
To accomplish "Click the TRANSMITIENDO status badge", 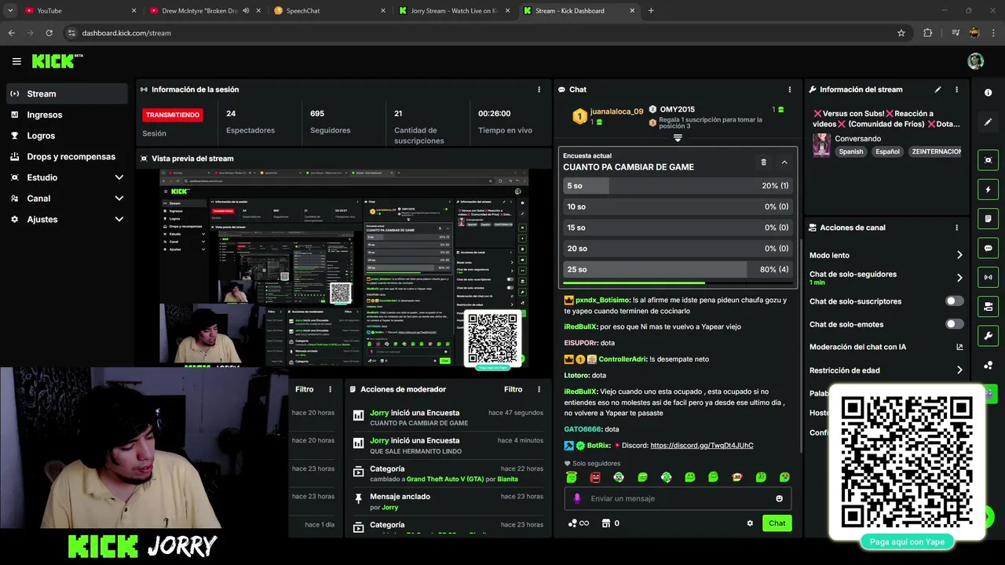I will [x=173, y=115].
